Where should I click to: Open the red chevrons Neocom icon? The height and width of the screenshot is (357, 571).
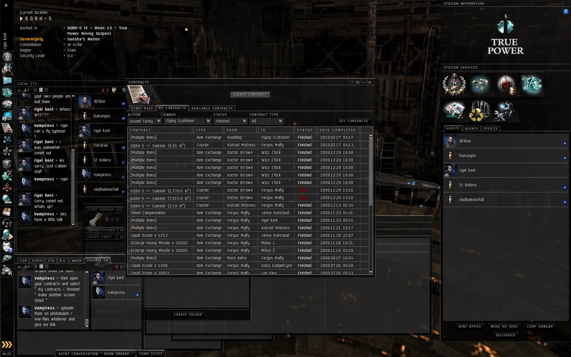[x=7, y=187]
